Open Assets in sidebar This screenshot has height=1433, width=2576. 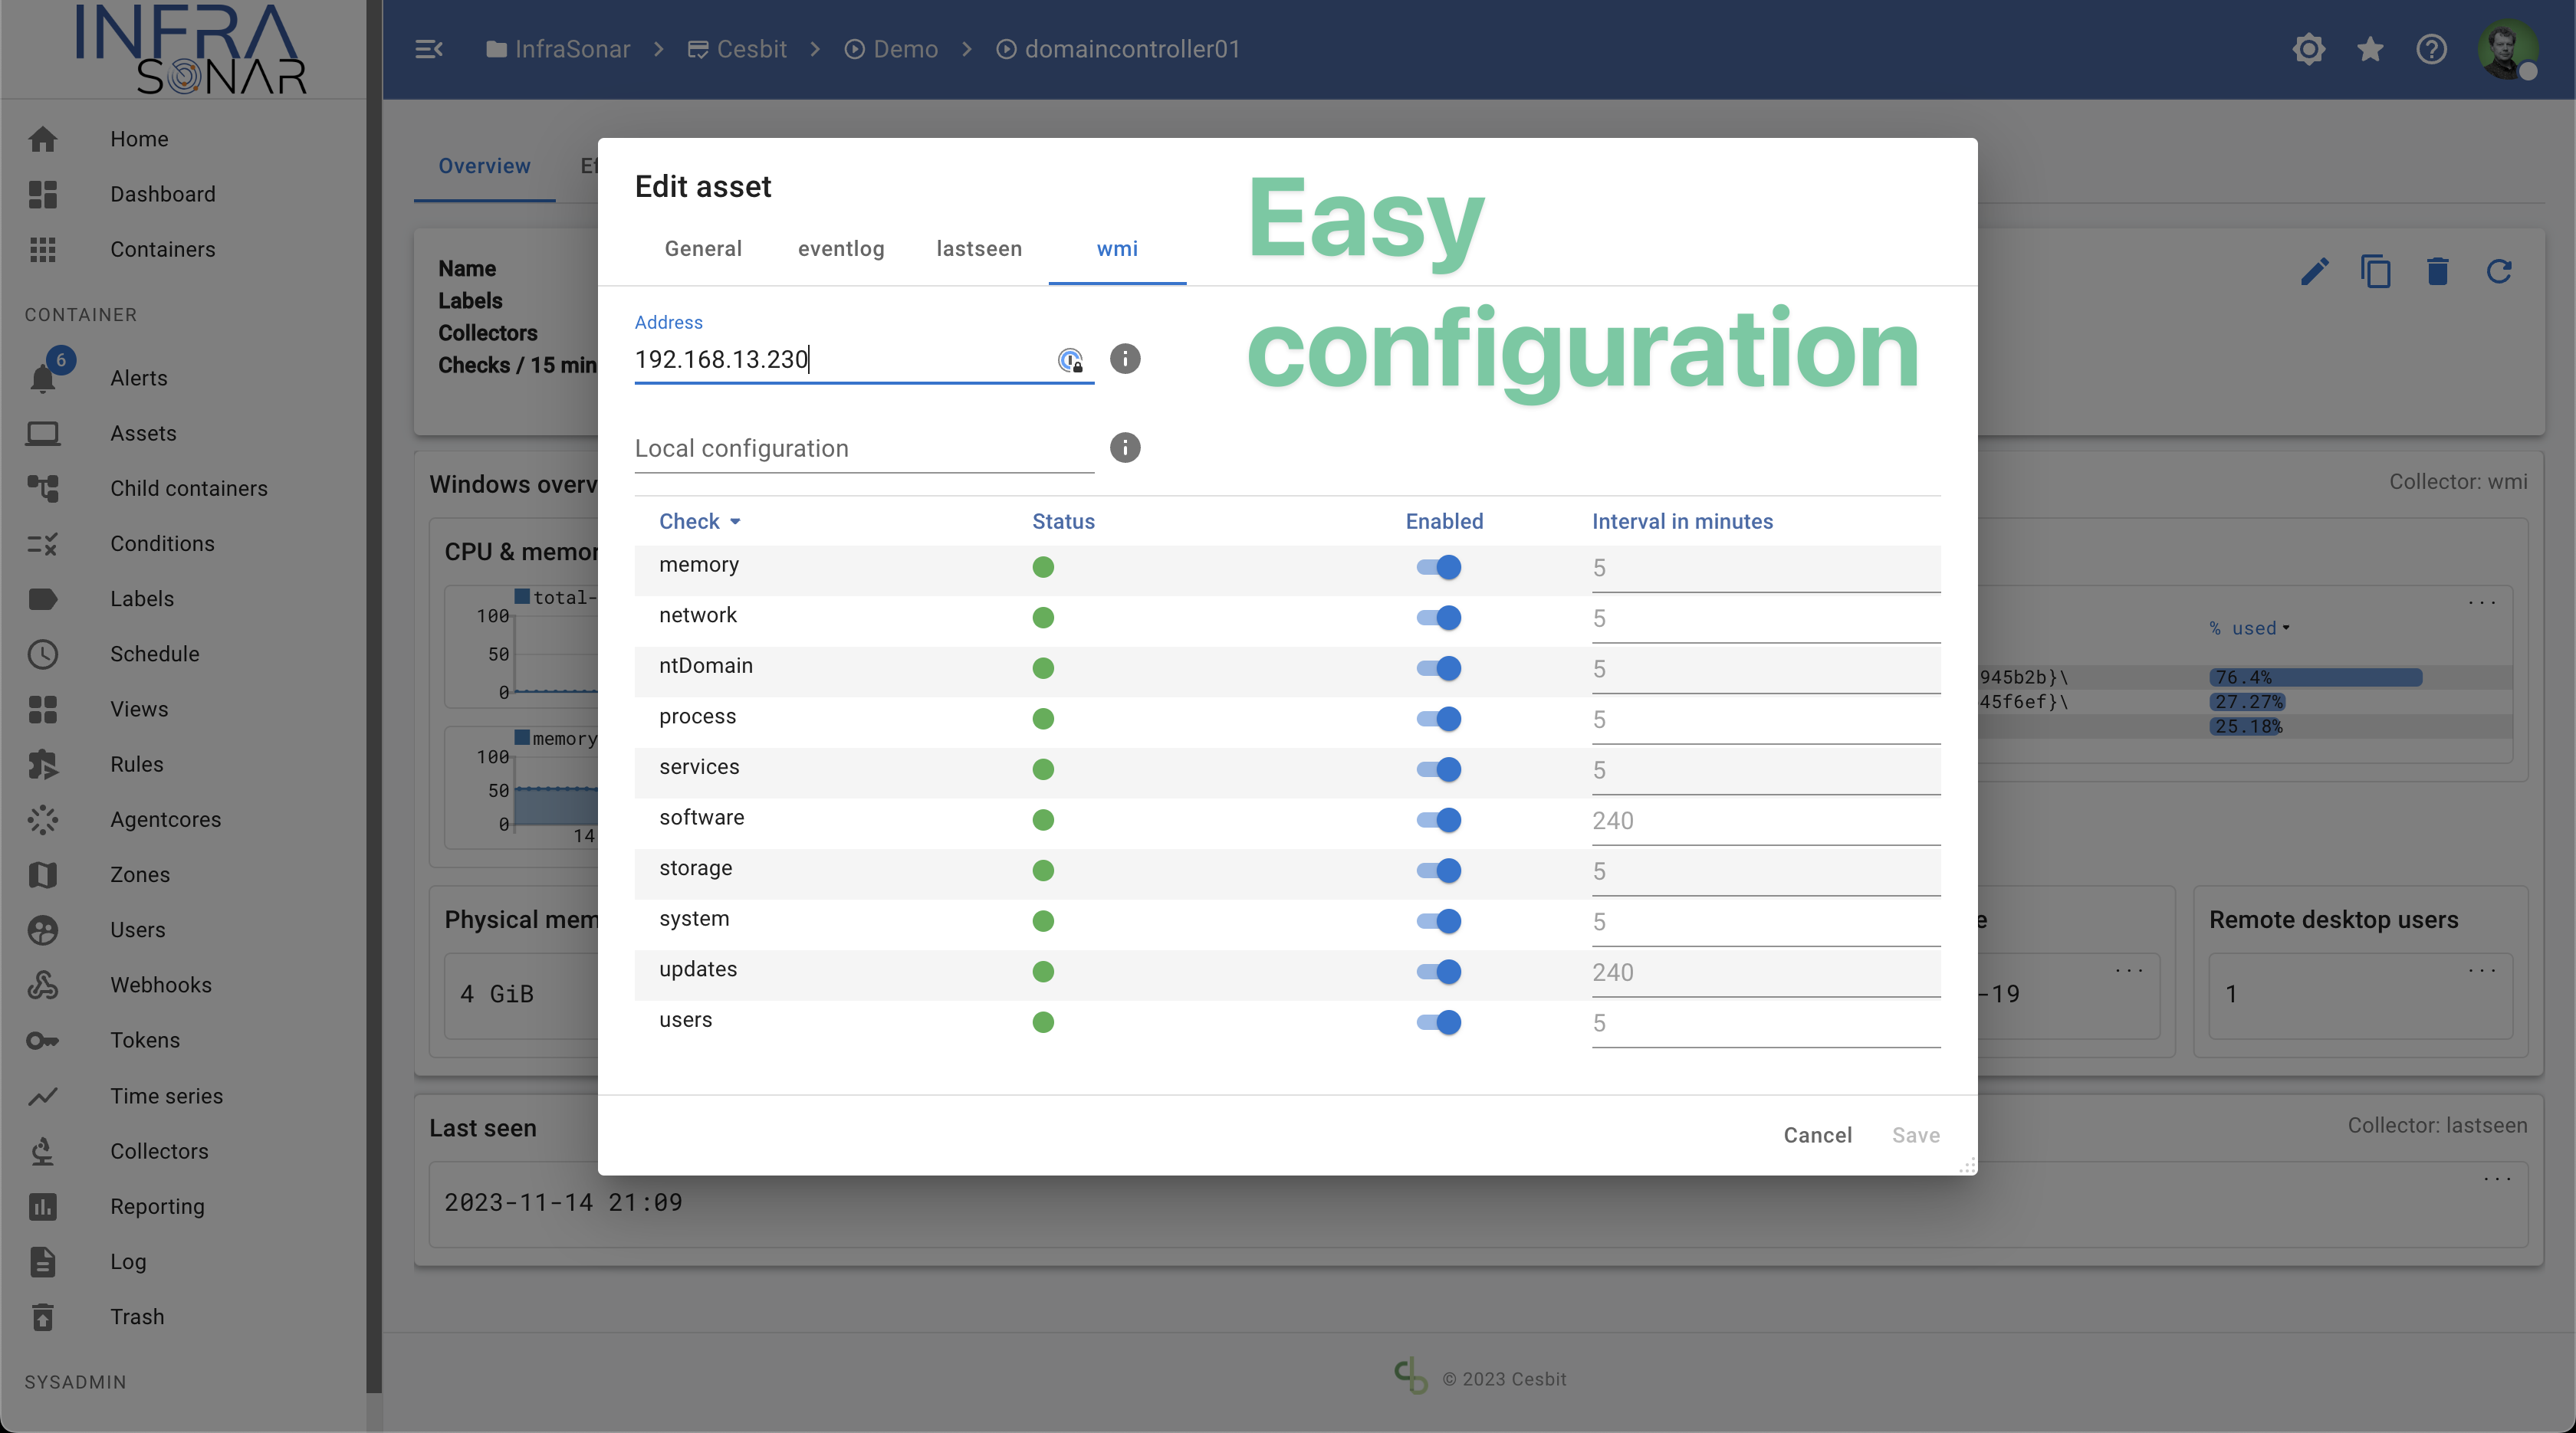143,433
